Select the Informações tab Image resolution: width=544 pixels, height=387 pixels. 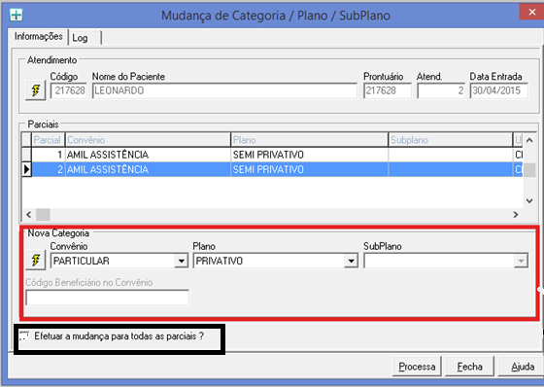point(39,36)
